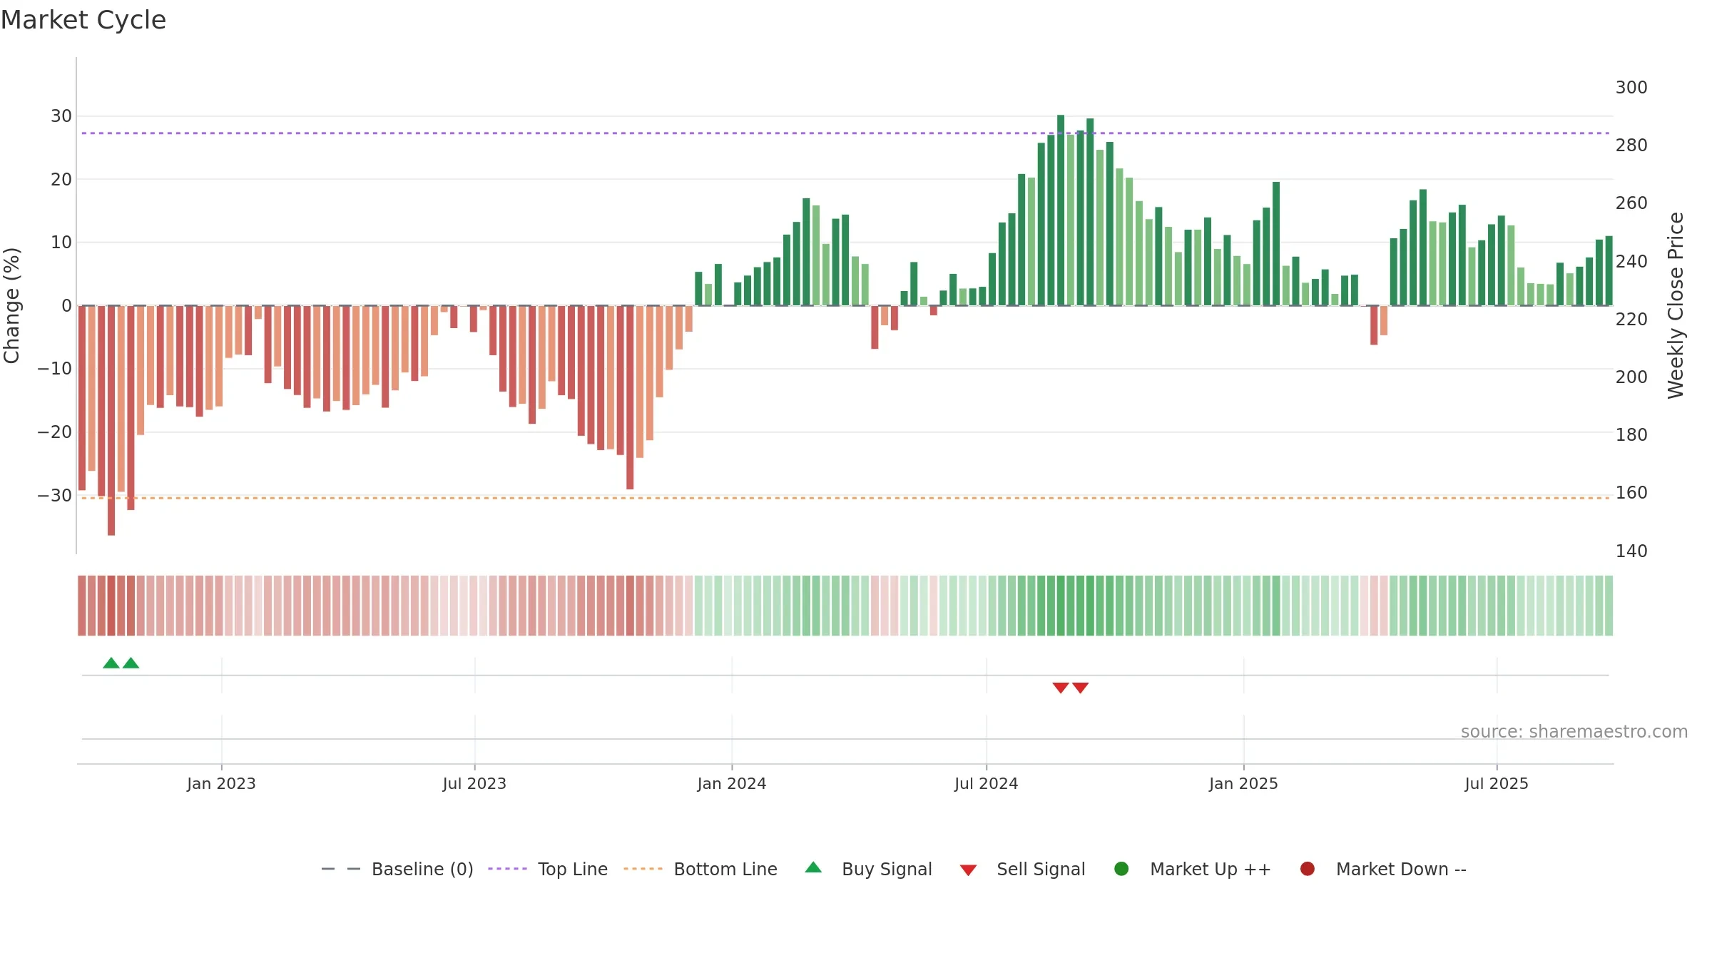Click the orange dotted Bottom Line legend sample

pyautogui.click(x=643, y=869)
